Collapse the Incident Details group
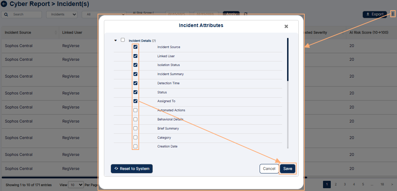397x191 pixels. point(116,40)
